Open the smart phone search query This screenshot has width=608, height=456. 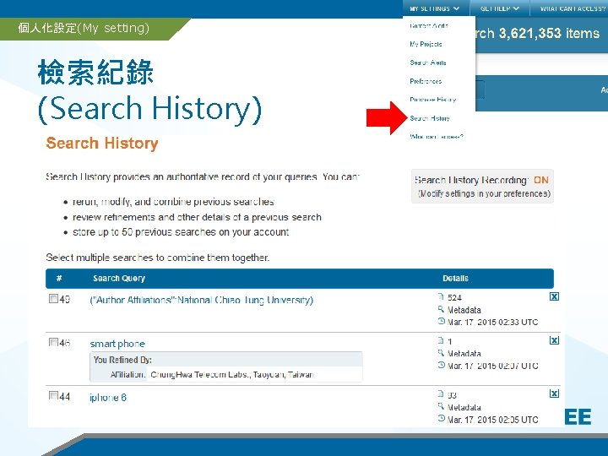[117, 344]
